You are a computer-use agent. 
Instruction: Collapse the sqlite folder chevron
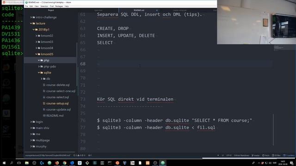[39, 73]
